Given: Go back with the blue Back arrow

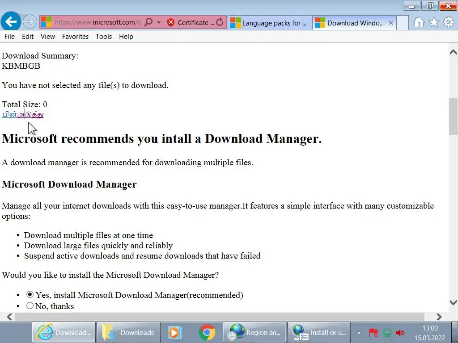Looking at the screenshot, I should click(x=11, y=21).
